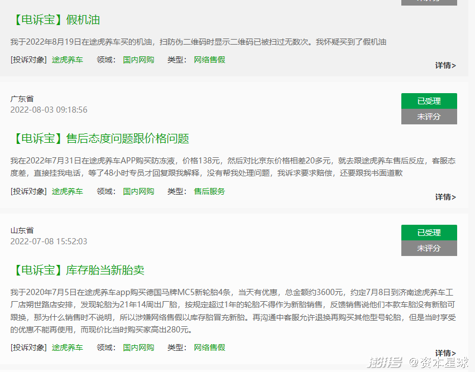Click the 售后服务 type link
Screen dimensions: 475x372
click(209, 191)
